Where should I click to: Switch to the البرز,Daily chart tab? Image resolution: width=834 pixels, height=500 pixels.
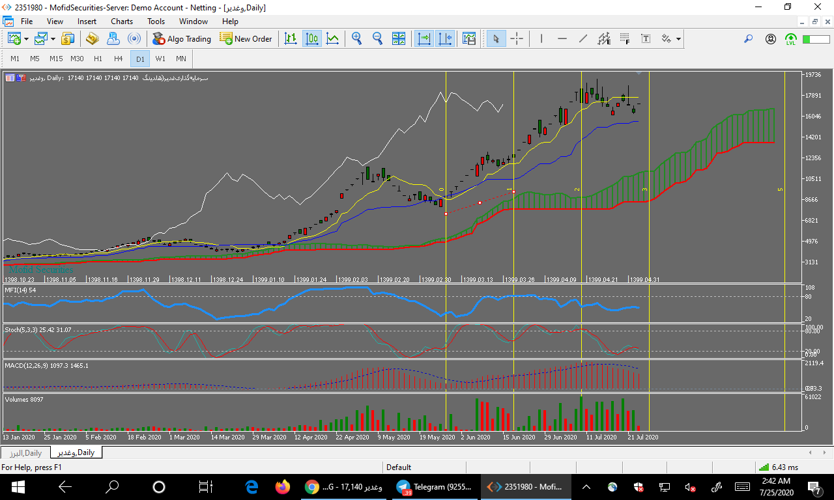point(26,452)
